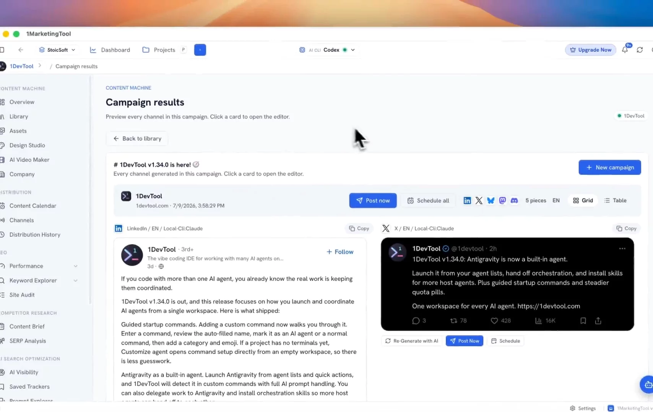The image size is (653, 412).
Task: Click the back arrow in the top toolbar
Action: click(x=21, y=50)
